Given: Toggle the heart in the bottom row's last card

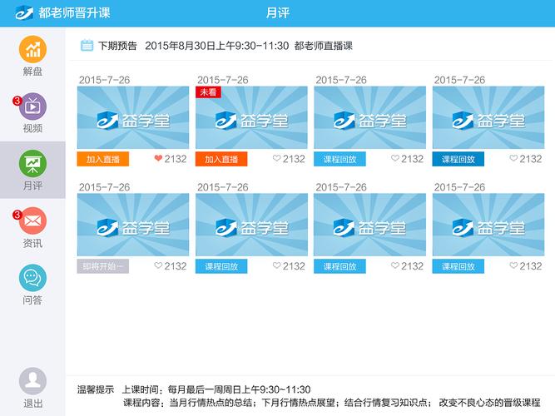Looking at the screenshot, I should 513,265.
